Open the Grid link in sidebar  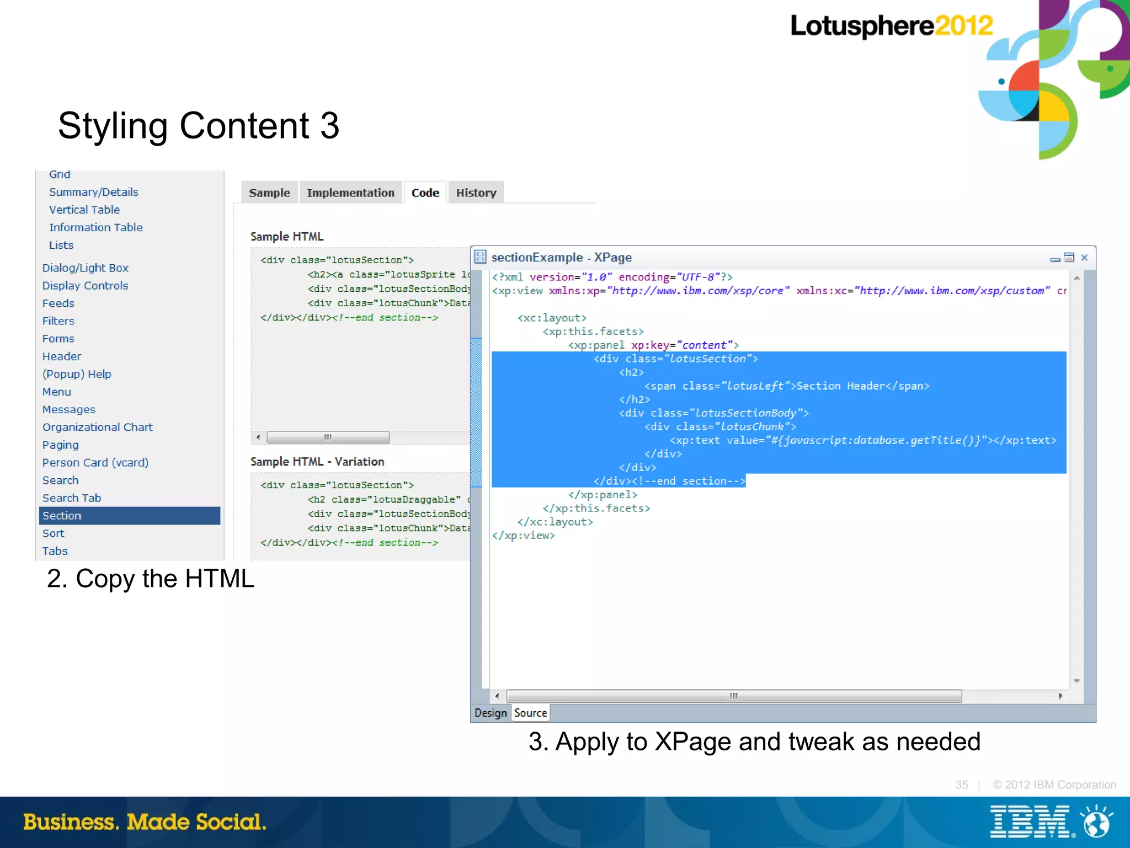coord(60,174)
